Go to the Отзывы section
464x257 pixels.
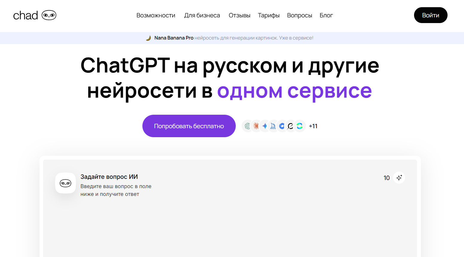(239, 15)
